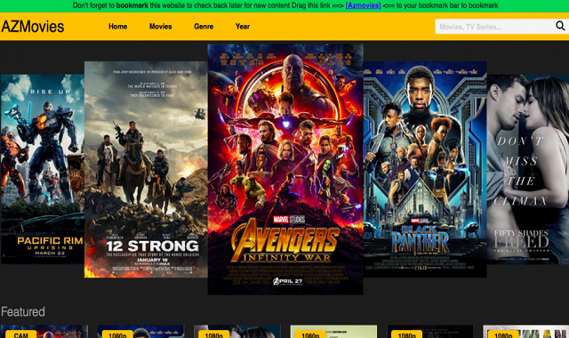Focus the Movies, TV Series search field
Screen dimensions: 569x338
tap(495, 27)
